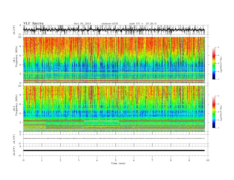
Task: Click the "ch.1(V)" waveform axis label
Action: (x=14, y=30)
